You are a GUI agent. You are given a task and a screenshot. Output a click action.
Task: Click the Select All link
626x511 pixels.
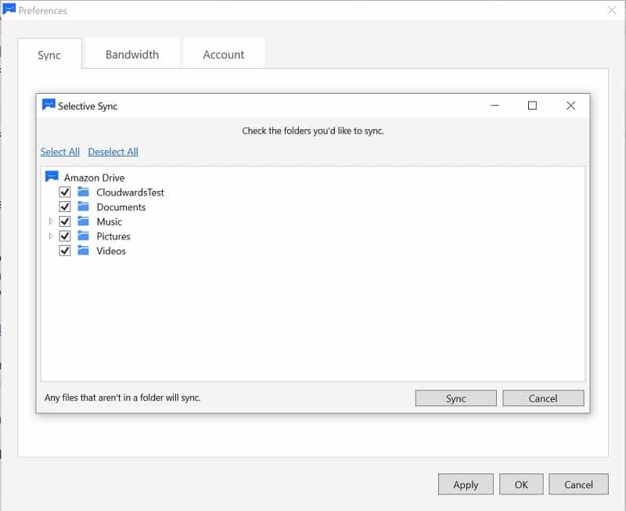click(60, 152)
